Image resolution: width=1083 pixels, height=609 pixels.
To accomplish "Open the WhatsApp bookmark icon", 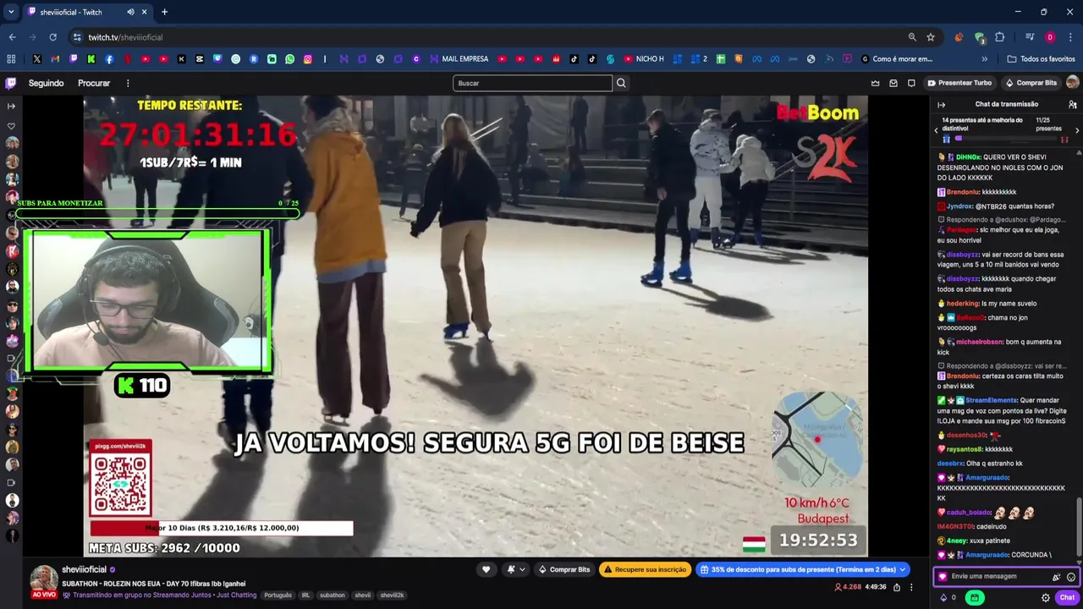I will point(290,59).
